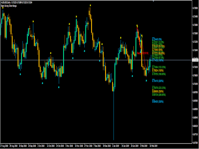
Task: Click the 0.70190 price axis label
Action: [196, 84]
